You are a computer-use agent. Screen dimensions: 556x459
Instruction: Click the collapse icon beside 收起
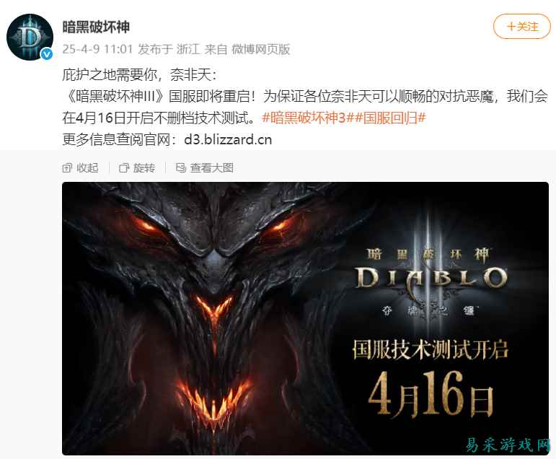pos(67,168)
